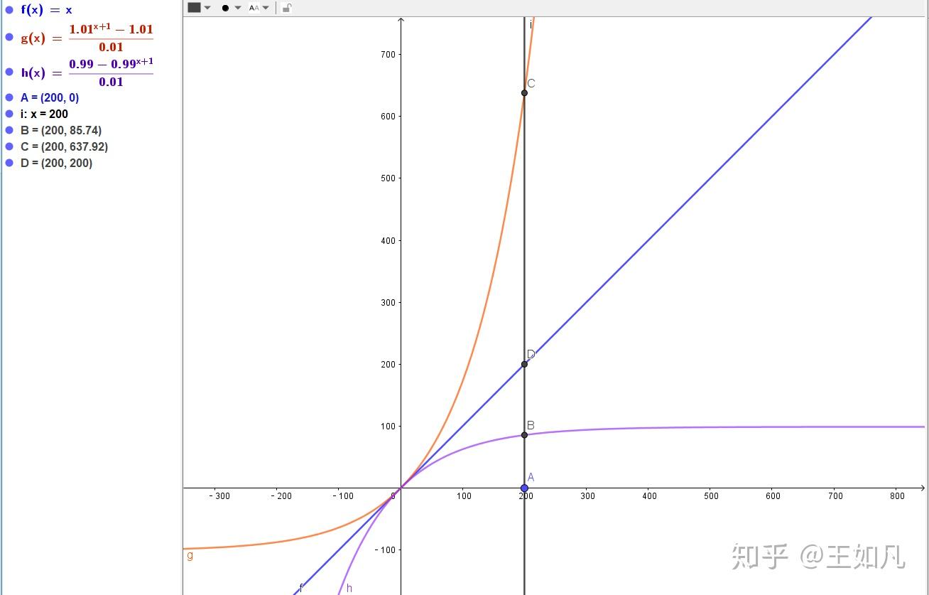Click the vertical line label i at top

[x=531, y=25]
